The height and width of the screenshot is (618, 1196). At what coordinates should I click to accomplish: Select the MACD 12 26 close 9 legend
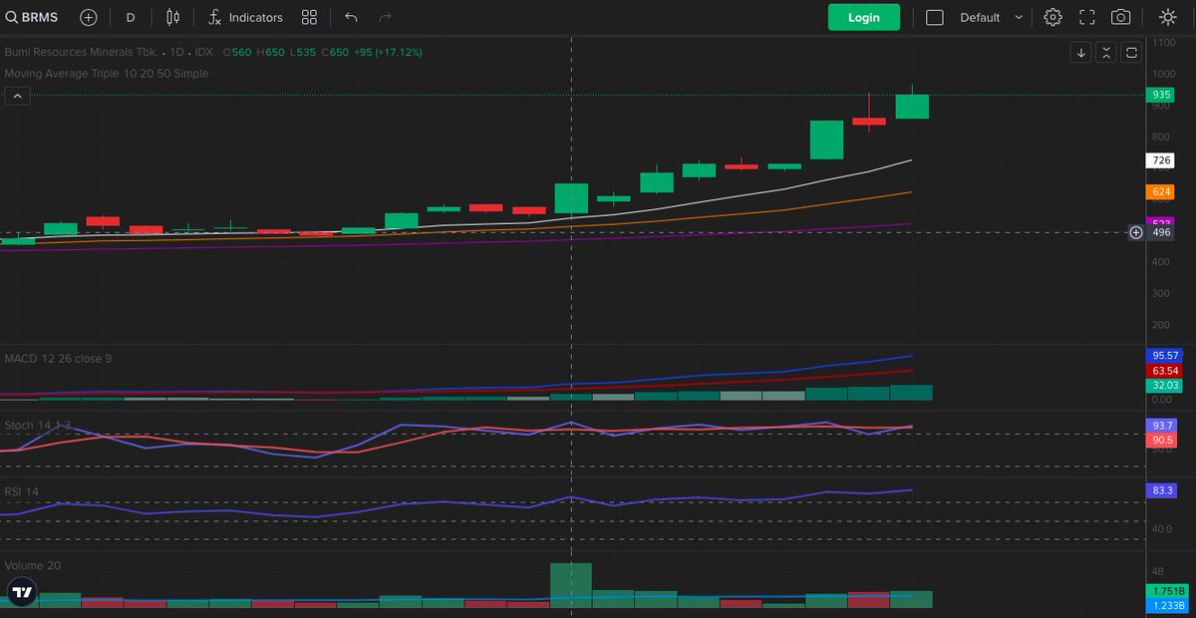pyautogui.click(x=58, y=358)
